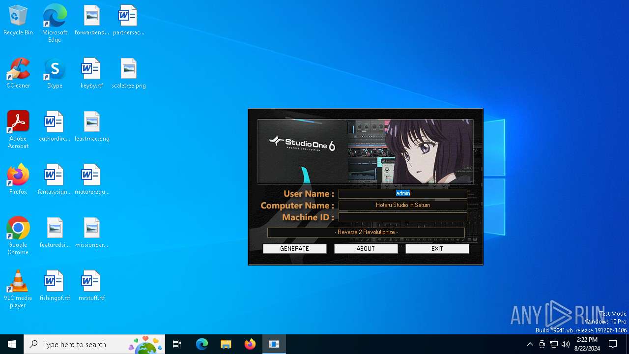Viewport: 629px width, 354px height.
Task: Launch Skype desktop shortcut
Action: tap(55, 74)
